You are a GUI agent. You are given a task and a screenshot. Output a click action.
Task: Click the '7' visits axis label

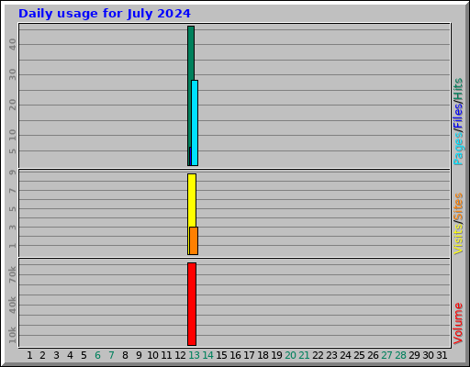click(x=12, y=191)
